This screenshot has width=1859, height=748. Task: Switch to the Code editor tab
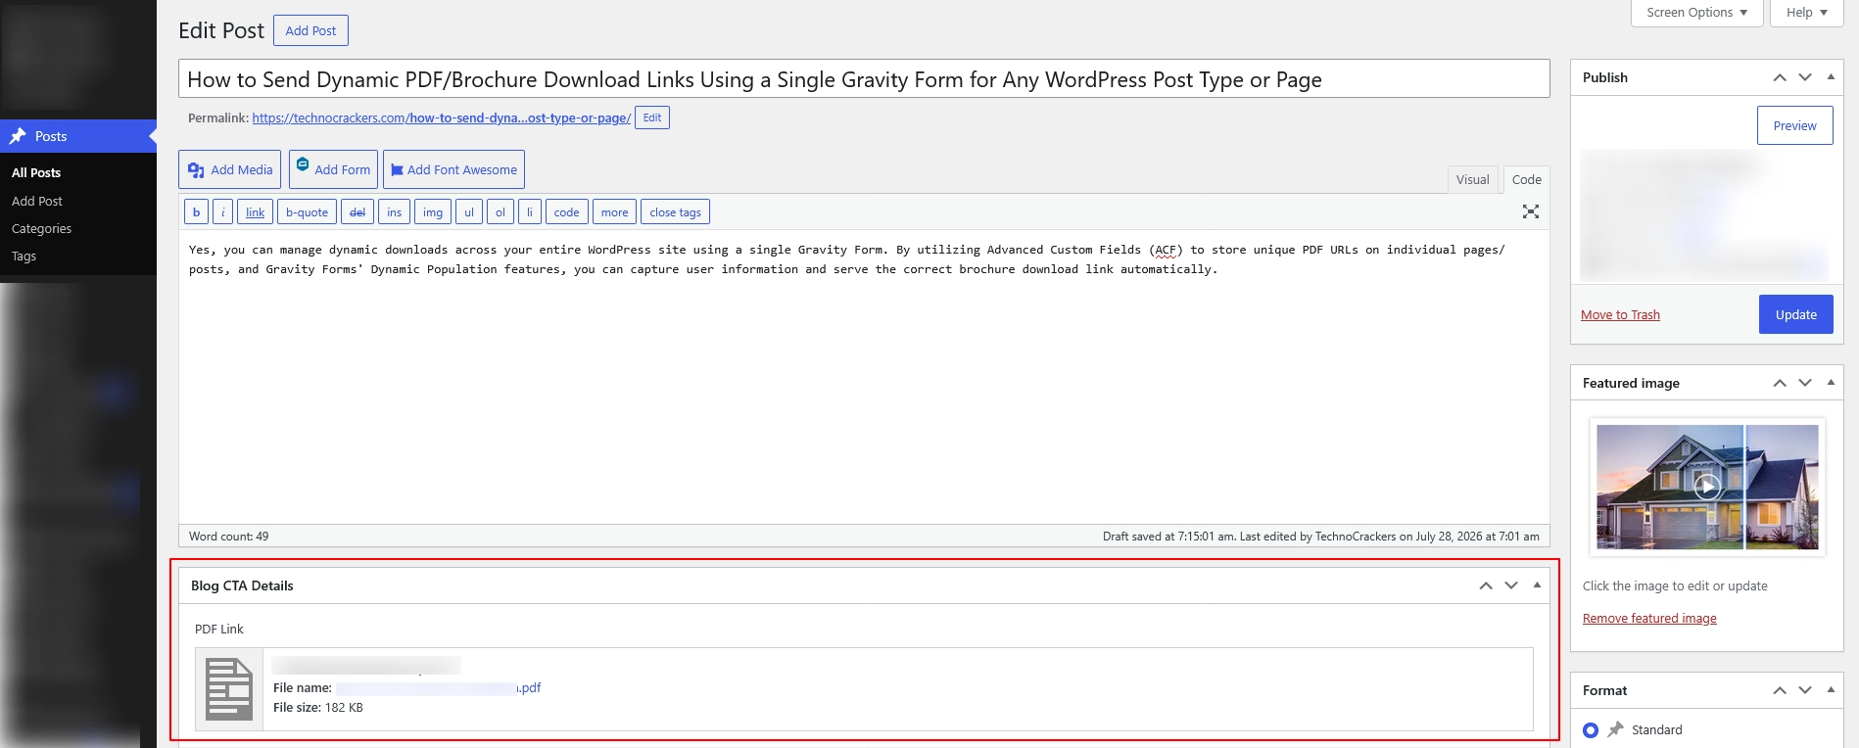point(1526,179)
